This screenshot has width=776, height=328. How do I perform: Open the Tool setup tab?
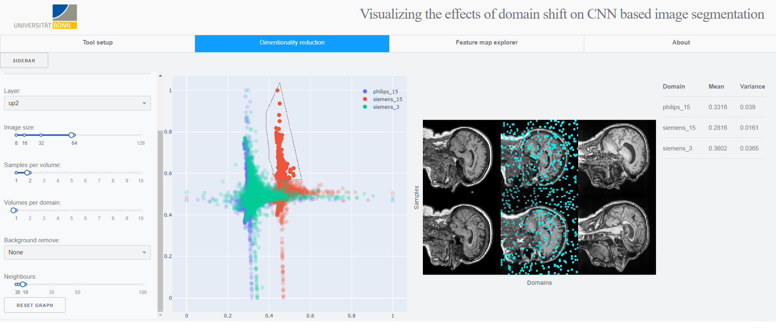coord(98,42)
